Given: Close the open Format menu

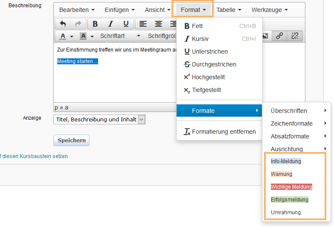Looking at the screenshot, I should pyautogui.click(x=193, y=10).
